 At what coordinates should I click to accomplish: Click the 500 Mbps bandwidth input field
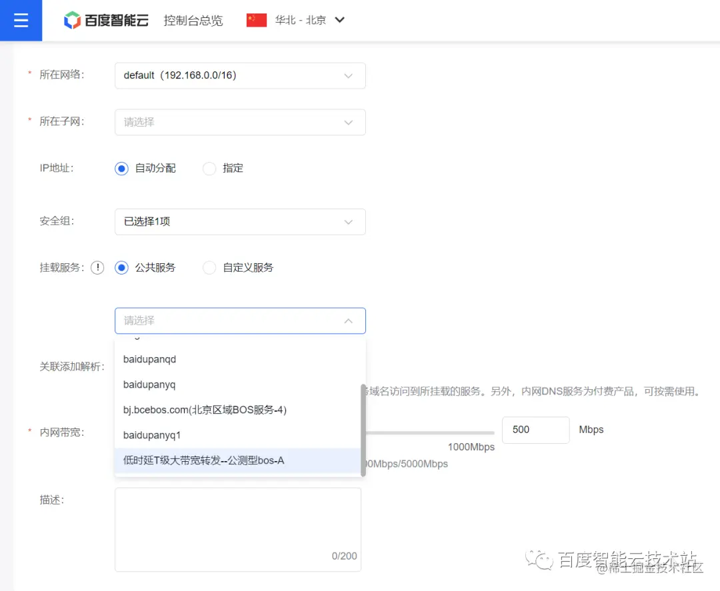(x=535, y=430)
